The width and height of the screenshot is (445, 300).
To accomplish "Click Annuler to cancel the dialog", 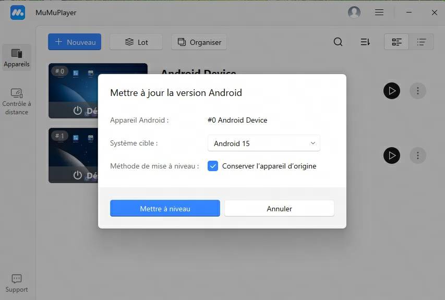I will (x=279, y=209).
